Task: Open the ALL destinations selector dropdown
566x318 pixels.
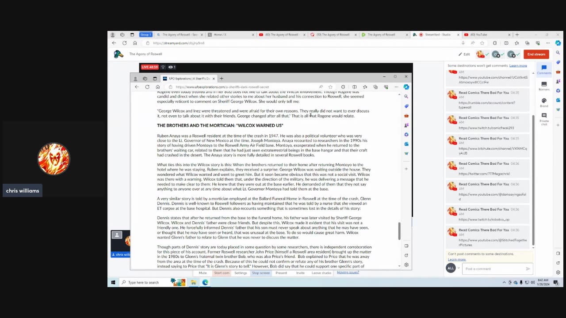Action: 454,268
